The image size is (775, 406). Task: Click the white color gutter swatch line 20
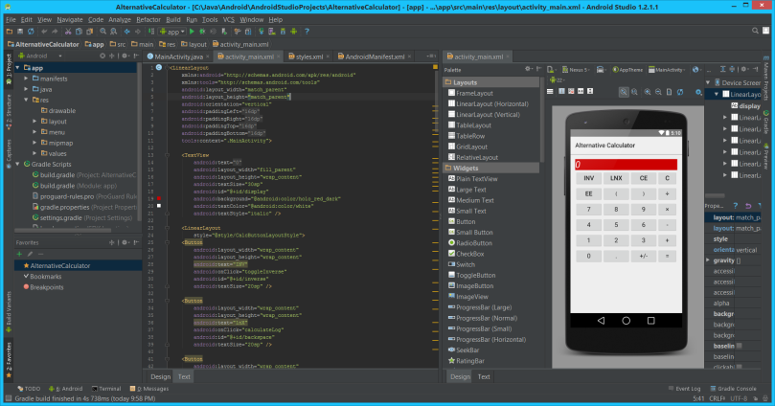159,206
